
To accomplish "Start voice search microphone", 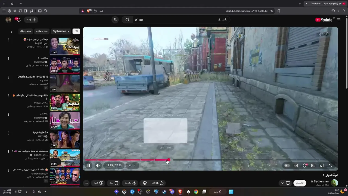I will (x=115, y=20).
